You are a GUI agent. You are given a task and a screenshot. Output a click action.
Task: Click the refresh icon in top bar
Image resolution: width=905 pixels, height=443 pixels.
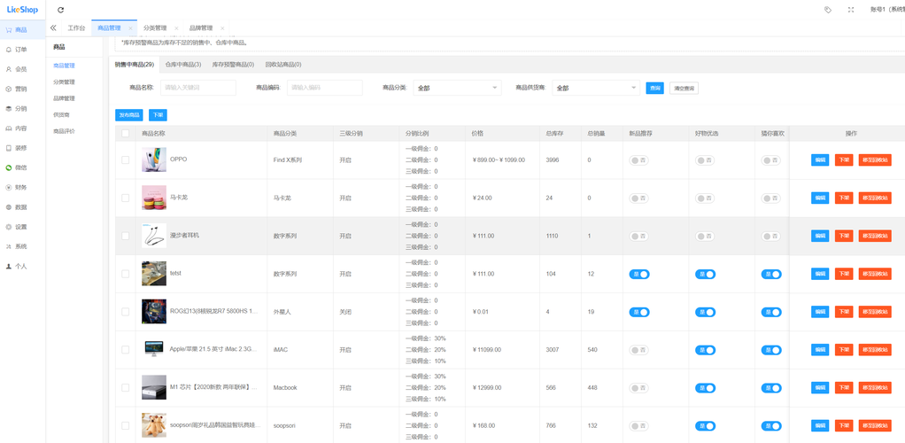(60, 10)
